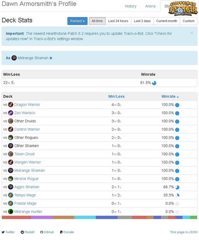Sort table by Win/Loss column
The image size is (199, 249).
(116, 96)
